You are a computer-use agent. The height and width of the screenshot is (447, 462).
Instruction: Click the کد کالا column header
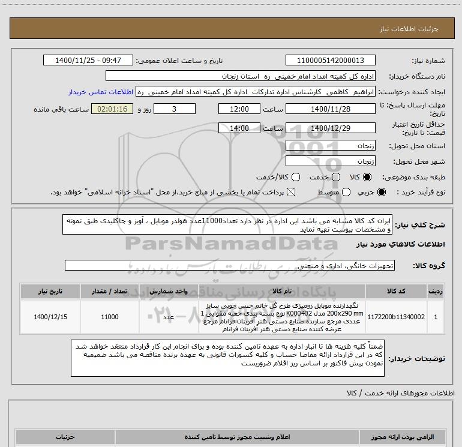396,291
